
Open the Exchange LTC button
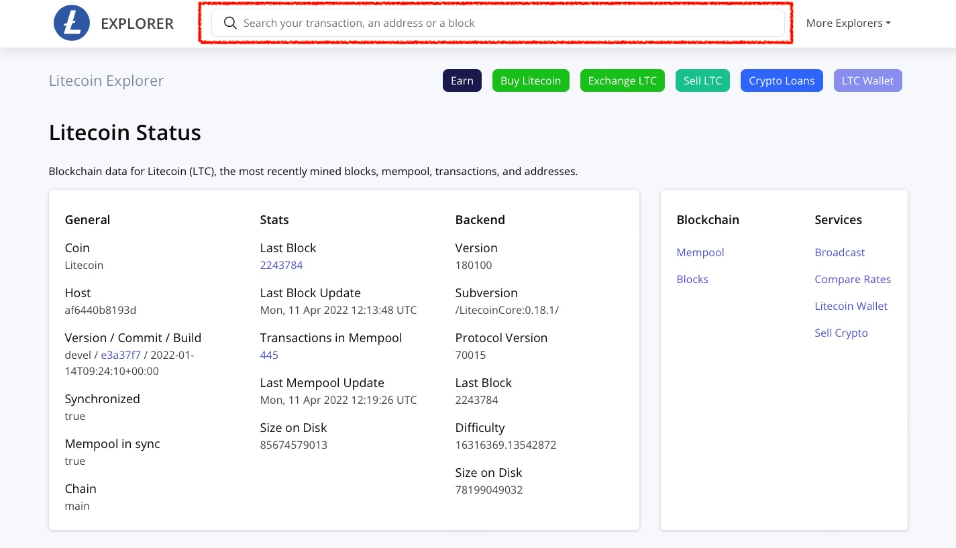point(622,81)
